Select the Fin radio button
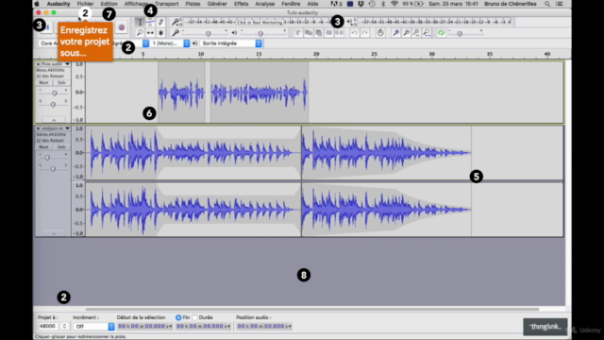Image resolution: width=604 pixels, height=340 pixels. coord(178,317)
